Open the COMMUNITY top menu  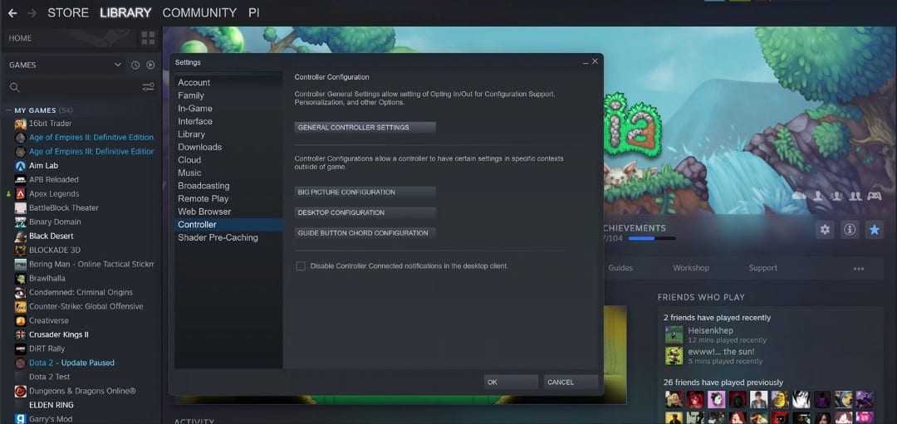click(199, 12)
